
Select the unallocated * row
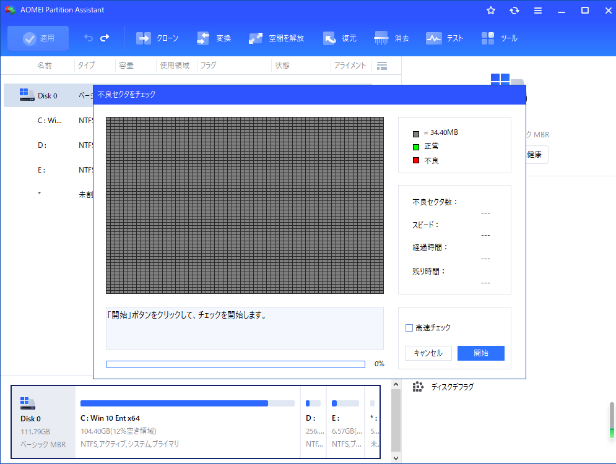(x=48, y=194)
